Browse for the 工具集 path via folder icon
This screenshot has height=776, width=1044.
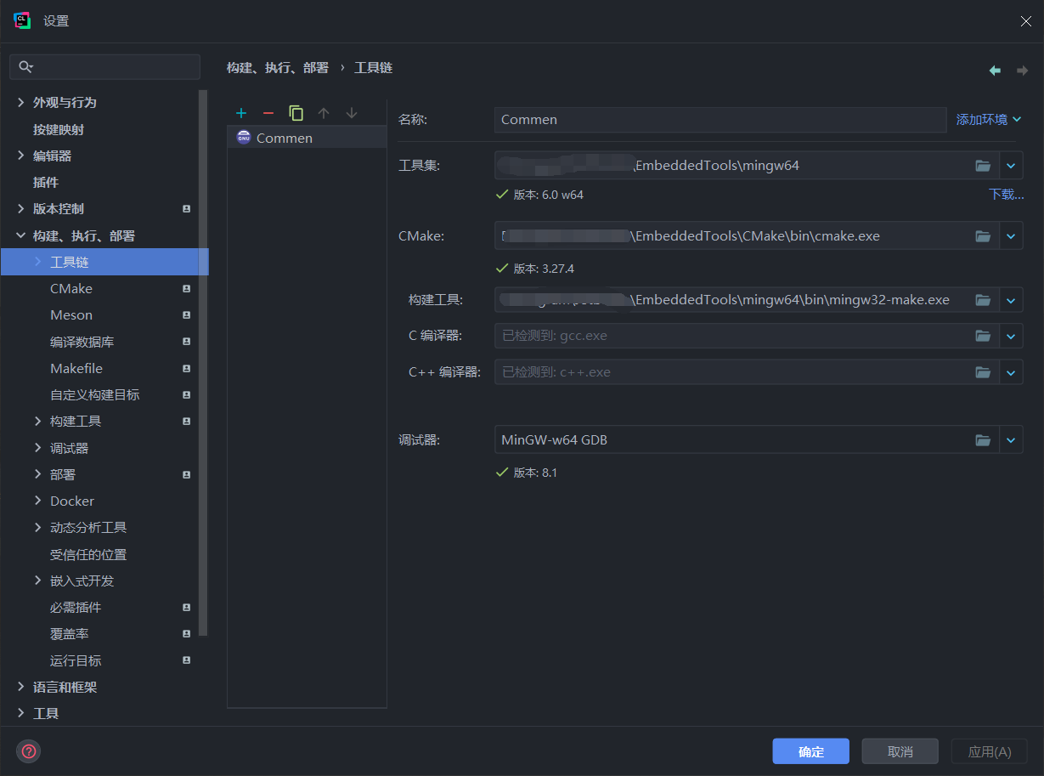coord(983,165)
